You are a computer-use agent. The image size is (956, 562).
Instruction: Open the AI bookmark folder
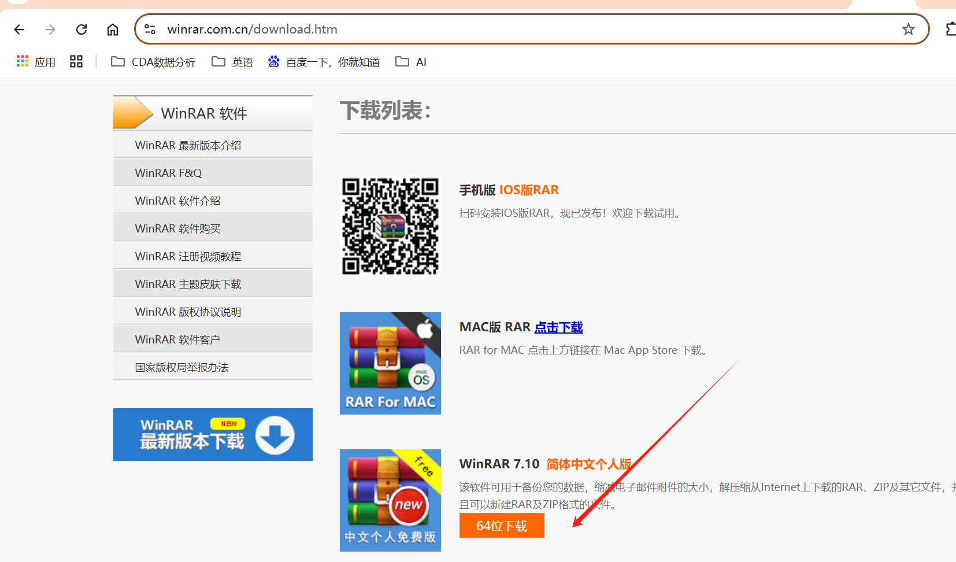pyautogui.click(x=411, y=62)
